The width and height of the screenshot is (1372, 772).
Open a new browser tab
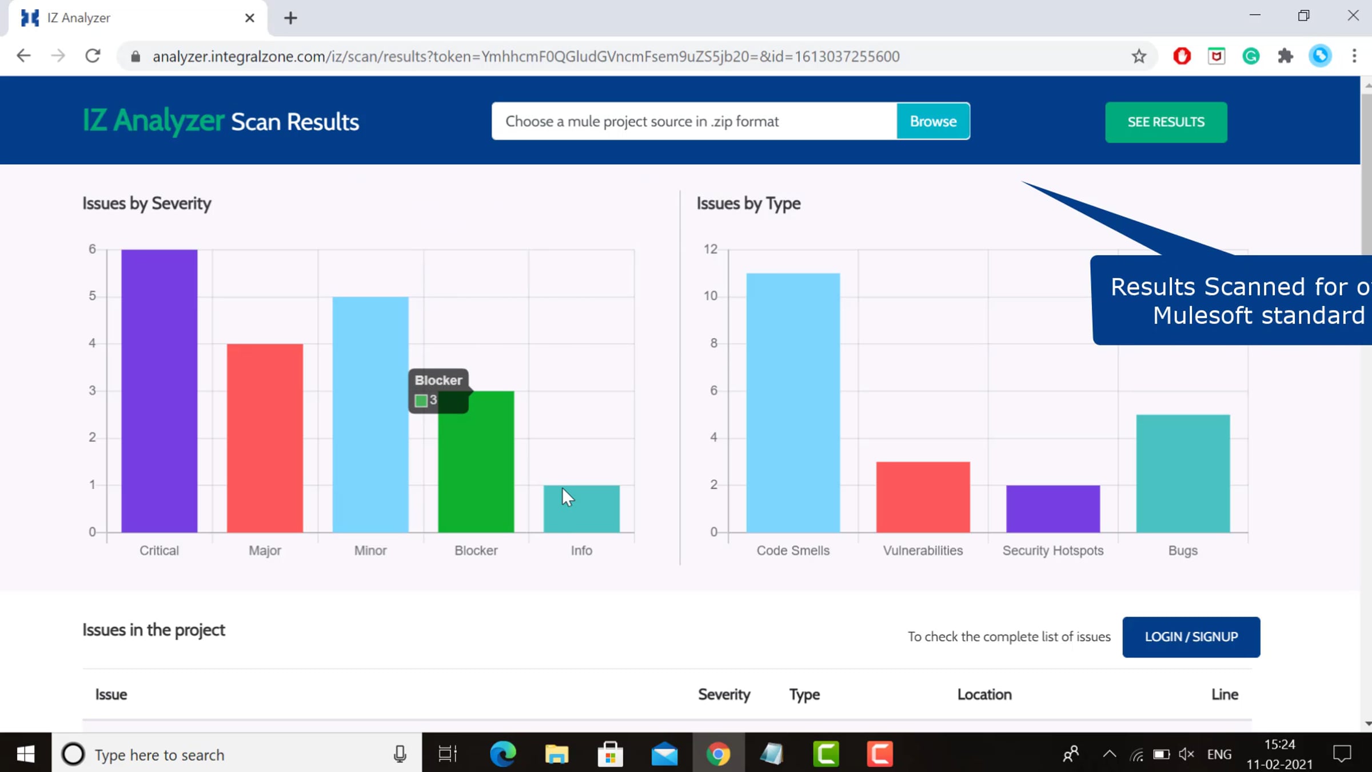point(290,18)
